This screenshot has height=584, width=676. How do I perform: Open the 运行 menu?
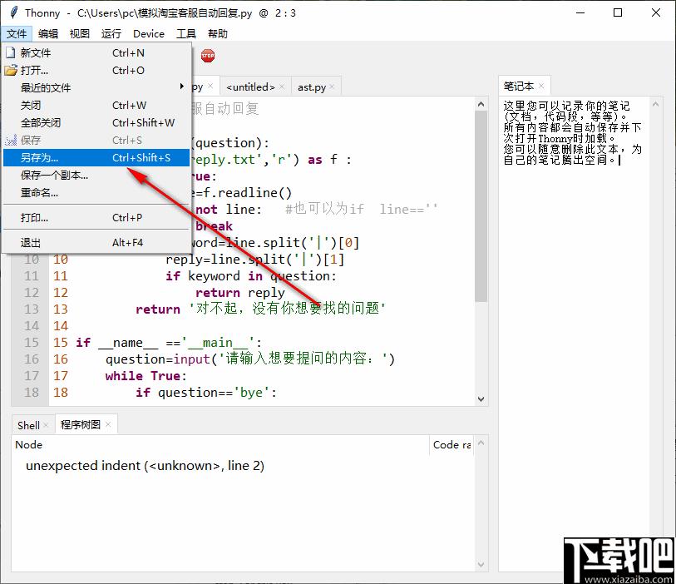pyautogui.click(x=111, y=33)
